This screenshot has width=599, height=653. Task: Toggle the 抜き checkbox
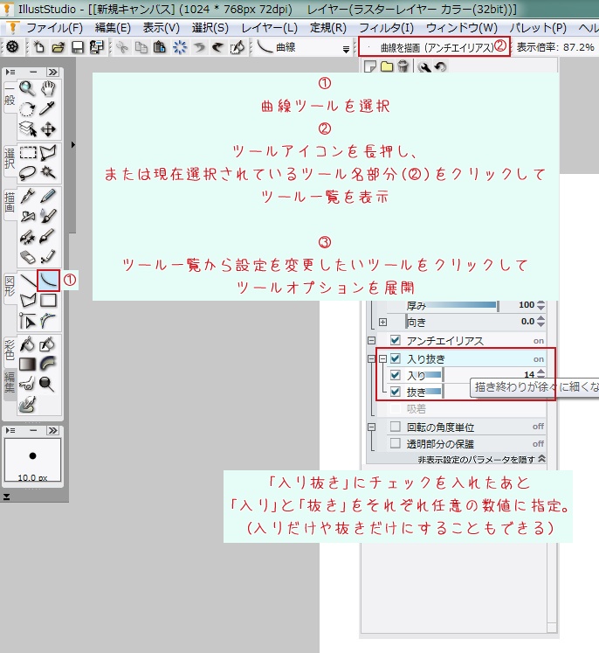pos(396,392)
